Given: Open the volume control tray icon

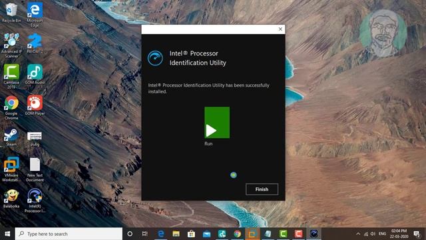Looking at the screenshot, I should pos(373,234).
